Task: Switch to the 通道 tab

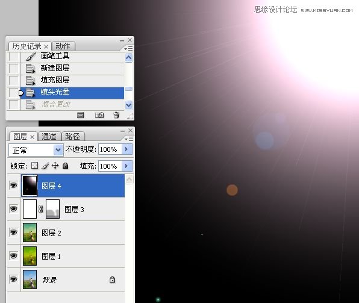Action: pos(49,137)
